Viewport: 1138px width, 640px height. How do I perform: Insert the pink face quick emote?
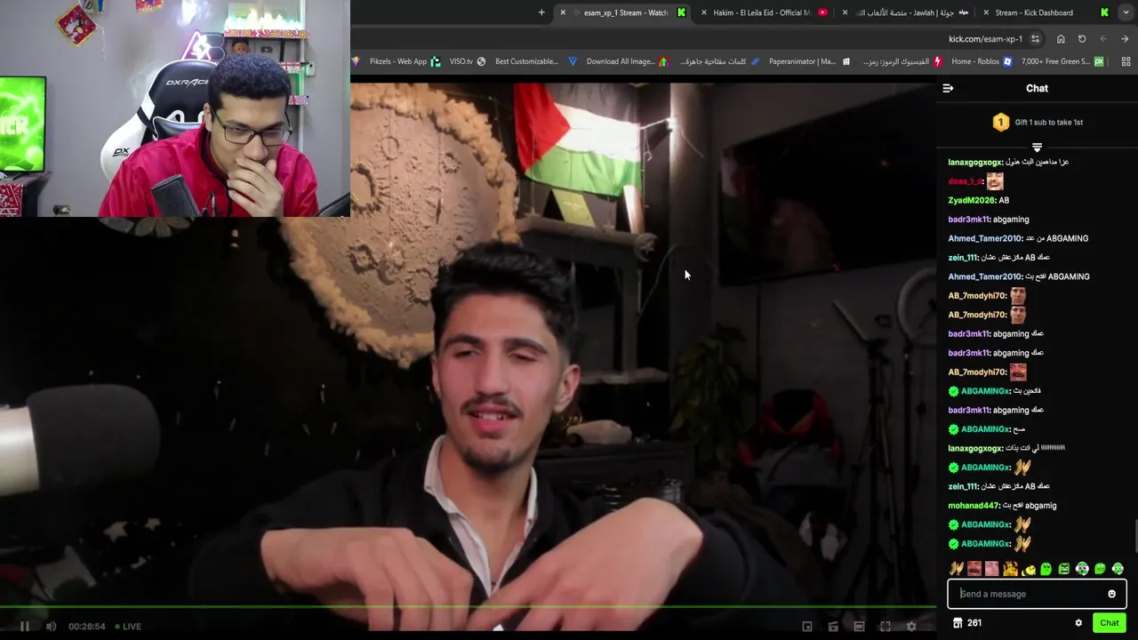[x=992, y=569]
